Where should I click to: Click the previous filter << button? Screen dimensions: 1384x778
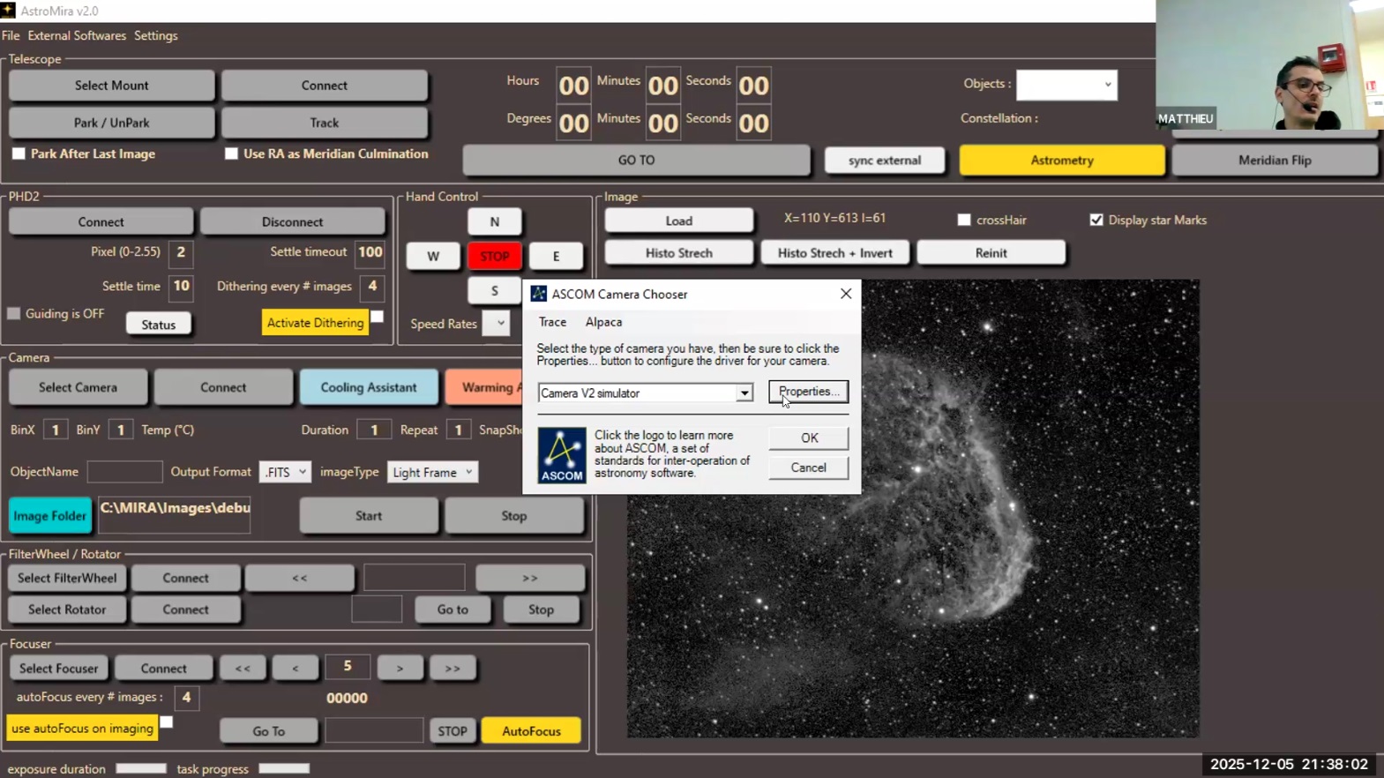click(x=299, y=578)
